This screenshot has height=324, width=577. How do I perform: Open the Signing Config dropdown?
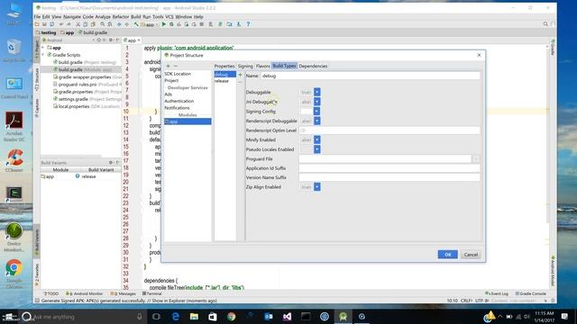click(316, 112)
